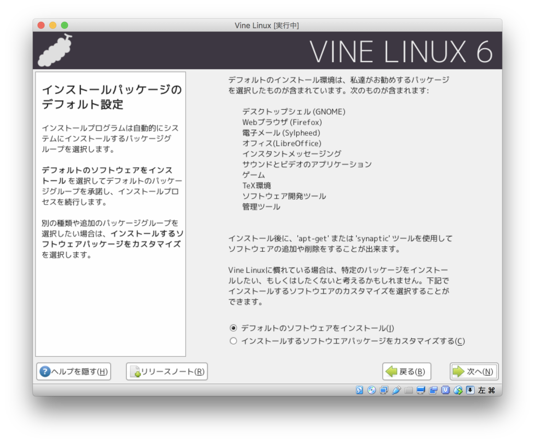Click the Webブラウザ (Firefox) list entry
This screenshot has width=535, height=443.
click(282, 122)
